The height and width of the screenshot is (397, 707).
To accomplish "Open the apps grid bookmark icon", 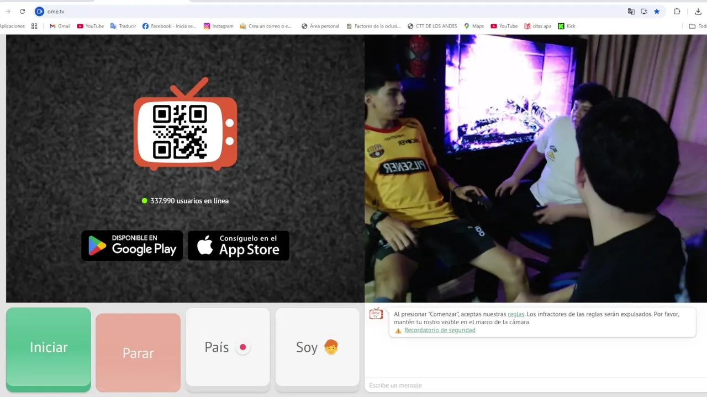I will (x=34, y=26).
